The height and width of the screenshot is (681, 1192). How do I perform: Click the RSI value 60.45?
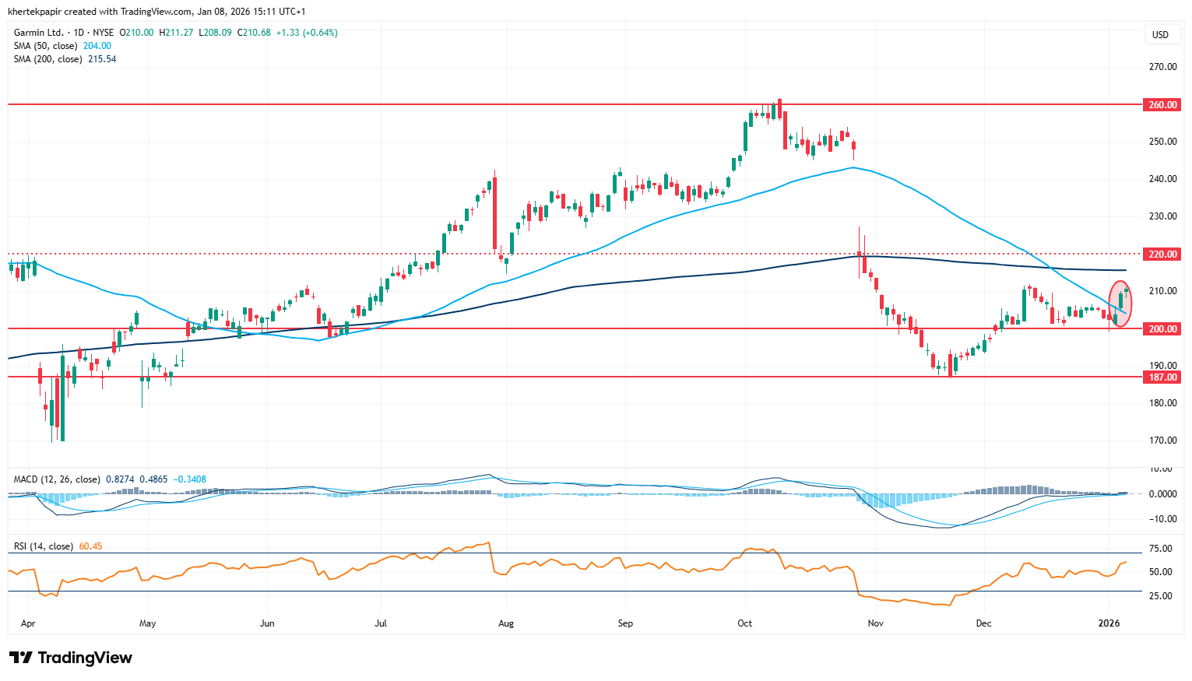(x=90, y=546)
